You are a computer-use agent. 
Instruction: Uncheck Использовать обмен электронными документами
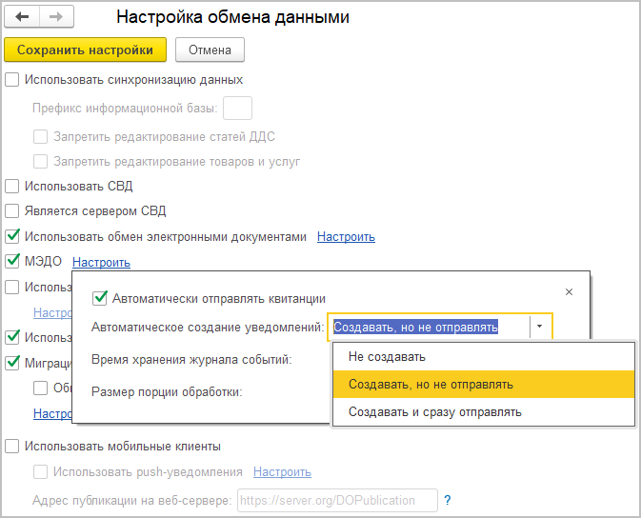click(x=12, y=236)
